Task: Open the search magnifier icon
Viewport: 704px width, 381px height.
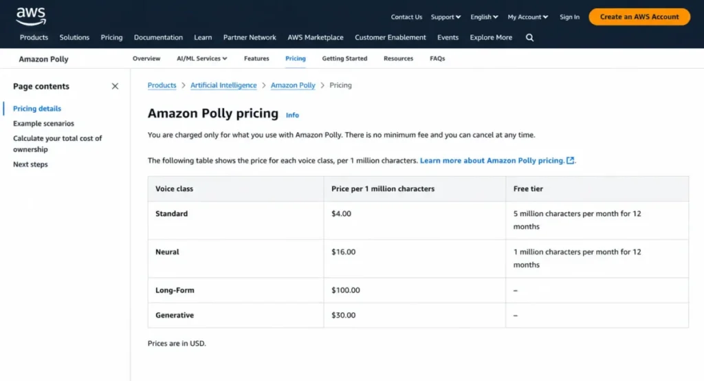Action: (530, 38)
